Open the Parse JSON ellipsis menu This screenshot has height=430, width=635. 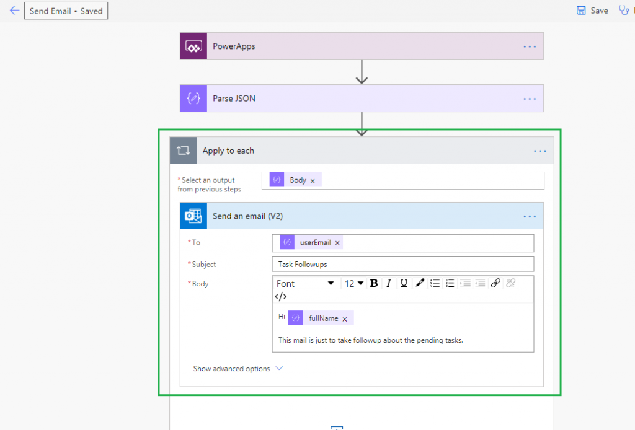(x=530, y=98)
